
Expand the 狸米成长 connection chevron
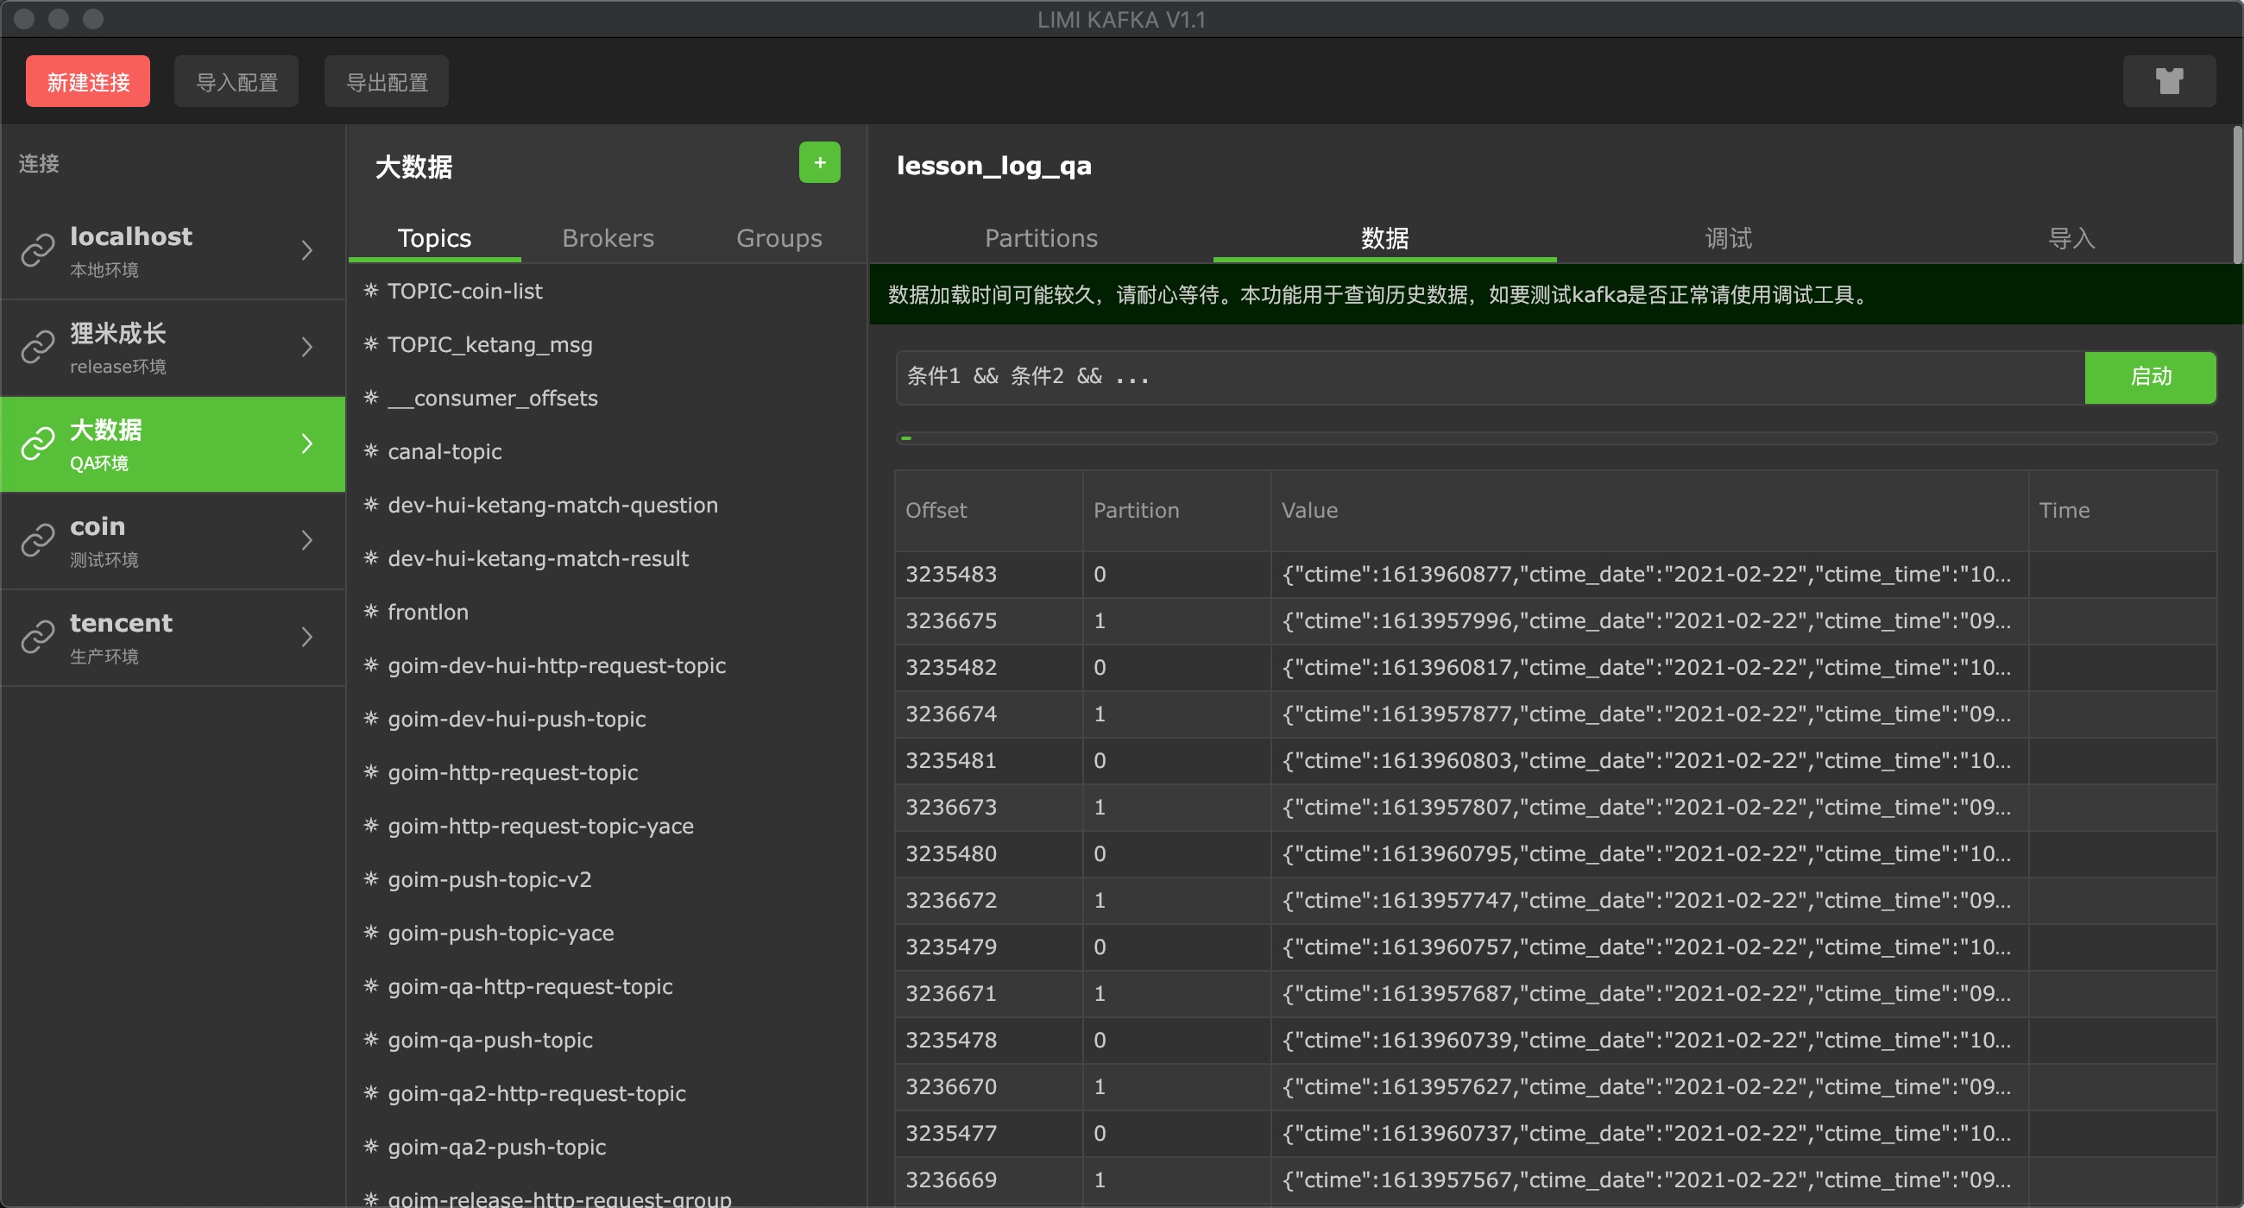[x=306, y=348]
